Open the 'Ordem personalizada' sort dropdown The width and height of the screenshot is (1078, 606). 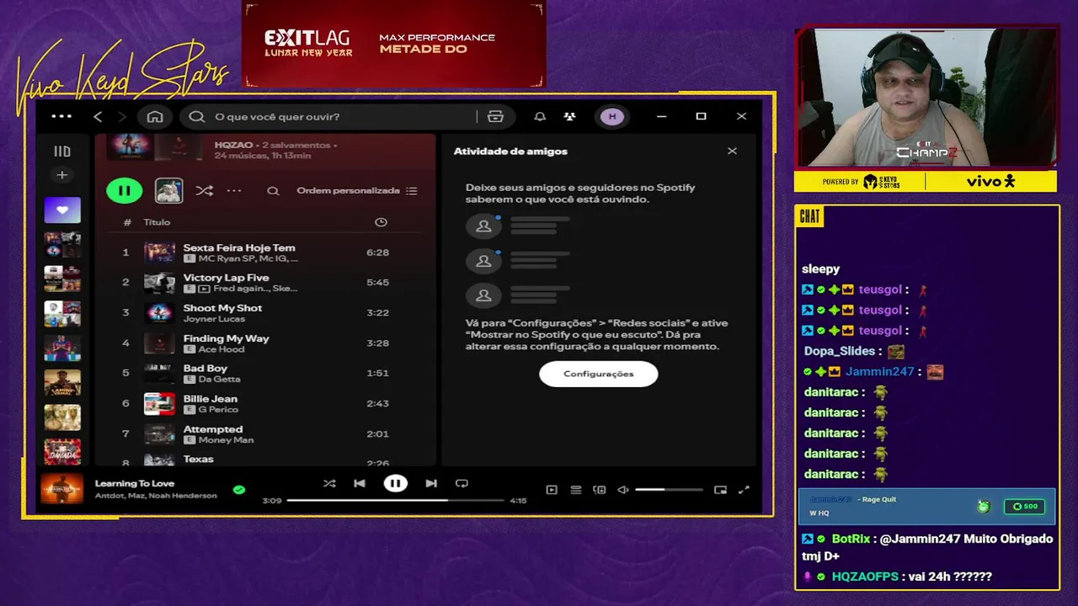[x=357, y=190]
